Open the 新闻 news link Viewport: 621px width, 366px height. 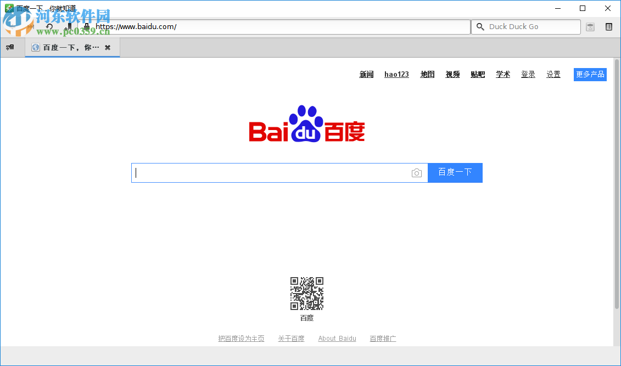[x=366, y=74]
